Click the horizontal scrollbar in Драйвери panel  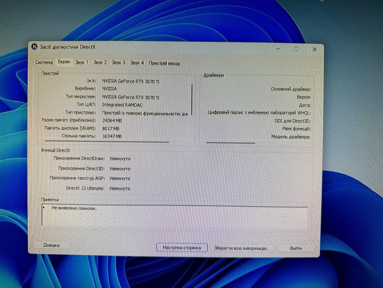pos(231,142)
